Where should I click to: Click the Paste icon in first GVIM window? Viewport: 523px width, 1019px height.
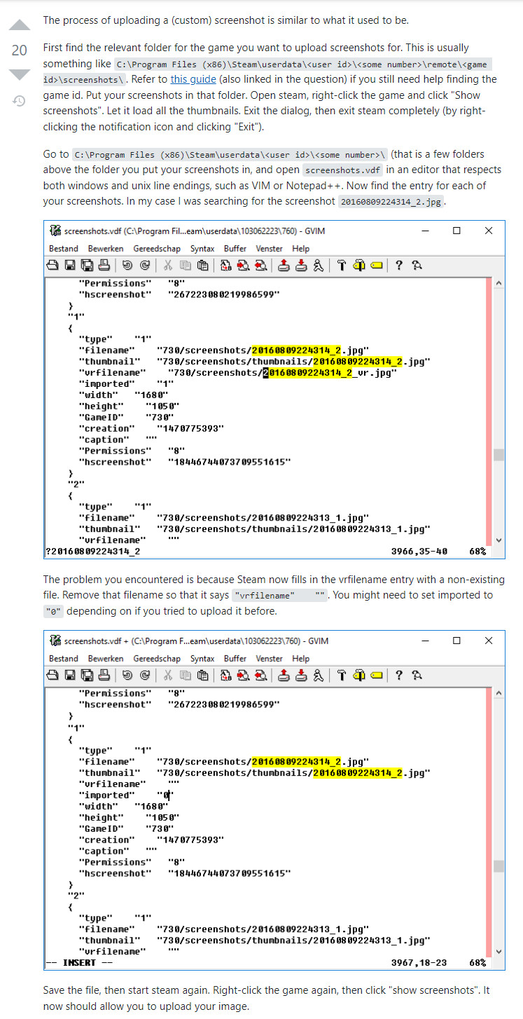pyautogui.click(x=202, y=265)
